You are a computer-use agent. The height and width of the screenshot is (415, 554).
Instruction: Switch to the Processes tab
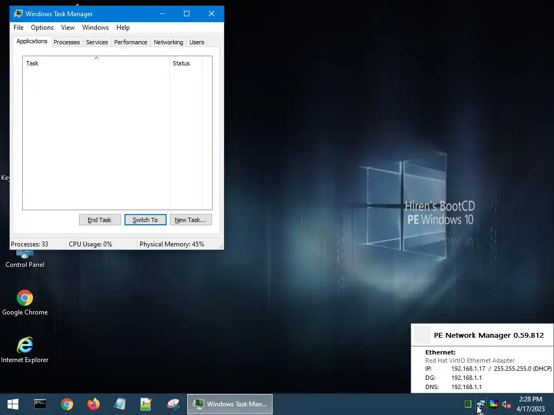point(67,42)
